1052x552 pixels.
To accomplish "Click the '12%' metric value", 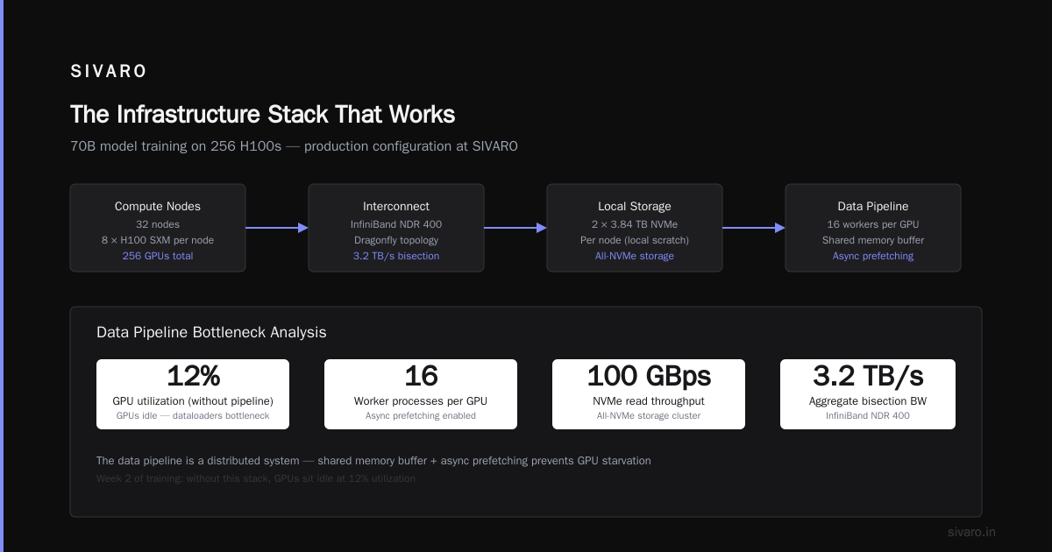I will (193, 376).
